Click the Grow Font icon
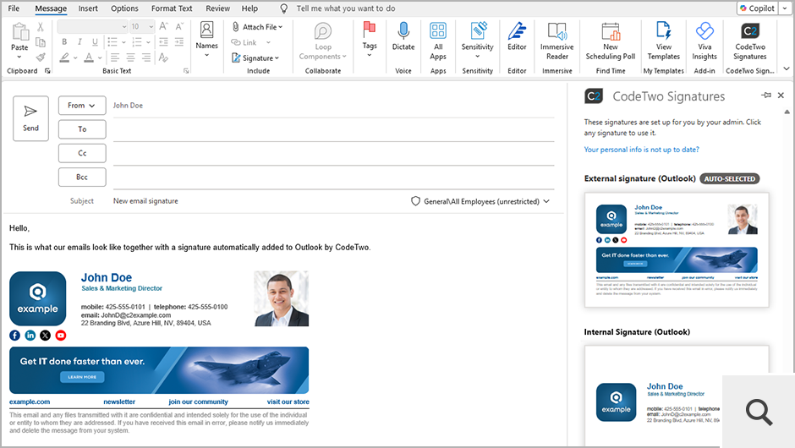This screenshot has width=795, height=448. [163, 26]
